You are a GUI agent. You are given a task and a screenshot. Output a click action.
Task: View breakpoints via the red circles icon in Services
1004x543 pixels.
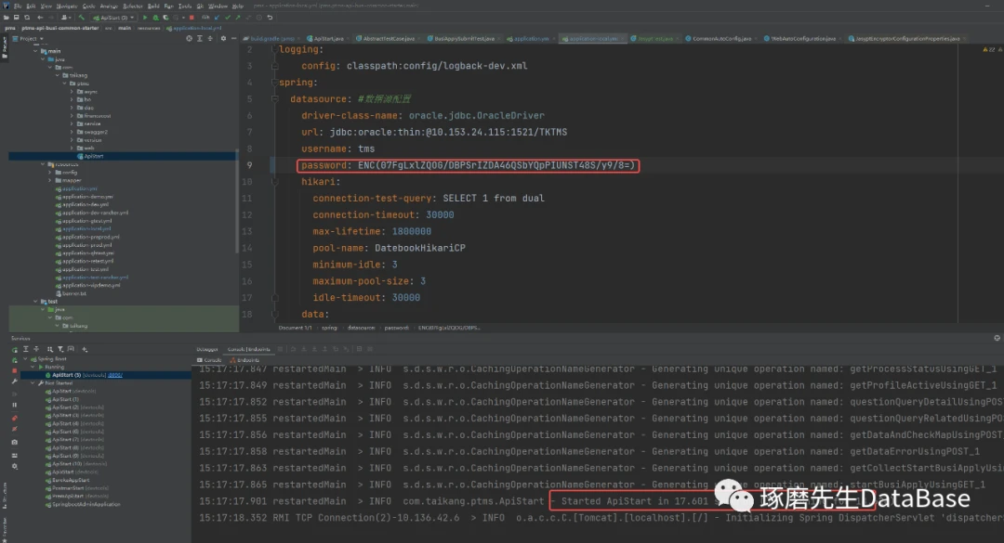click(x=15, y=419)
